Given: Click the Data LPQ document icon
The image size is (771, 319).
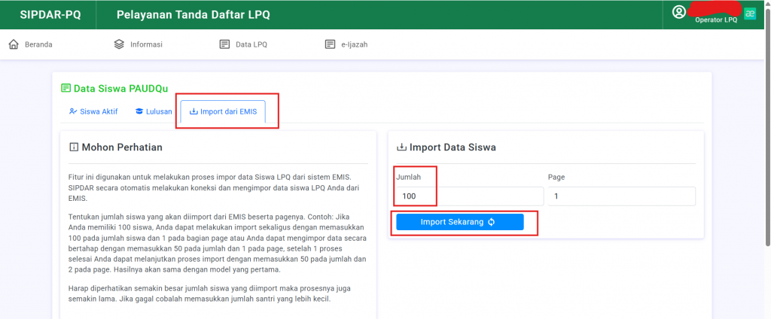Looking at the screenshot, I should (x=224, y=44).
